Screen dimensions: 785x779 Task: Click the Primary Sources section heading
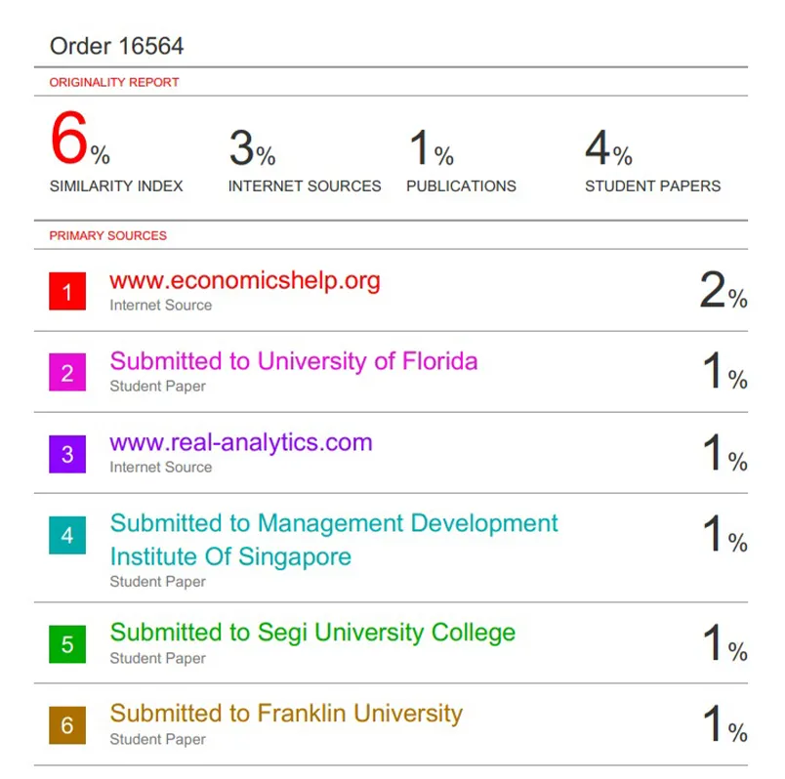pyautogui.click(x=108, y=235)
